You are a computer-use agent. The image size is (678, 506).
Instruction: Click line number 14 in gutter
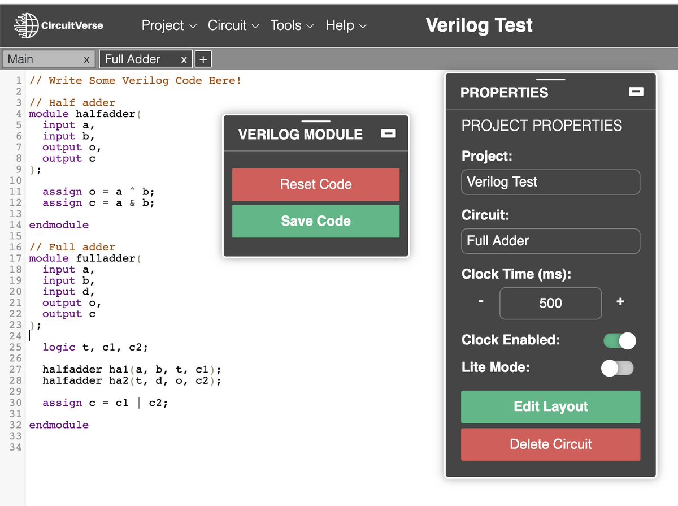[x=15, y=225]
